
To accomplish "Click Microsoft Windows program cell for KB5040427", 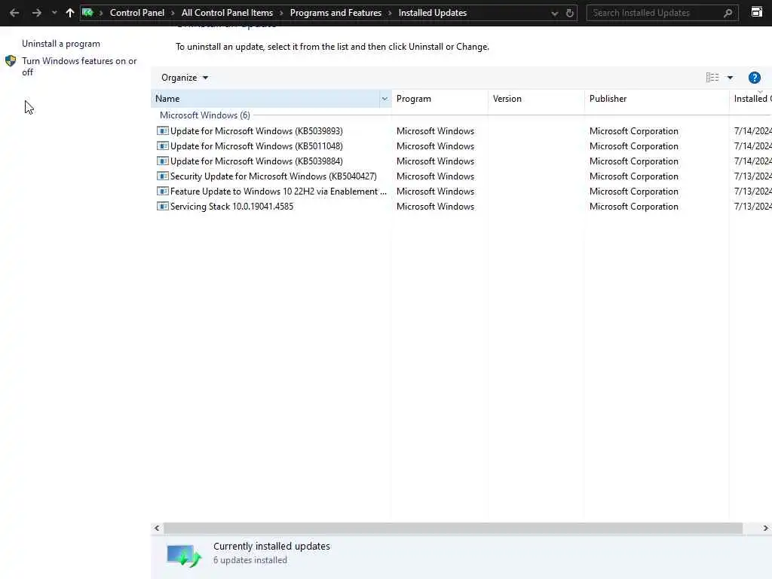I will (x=435, y=176).
